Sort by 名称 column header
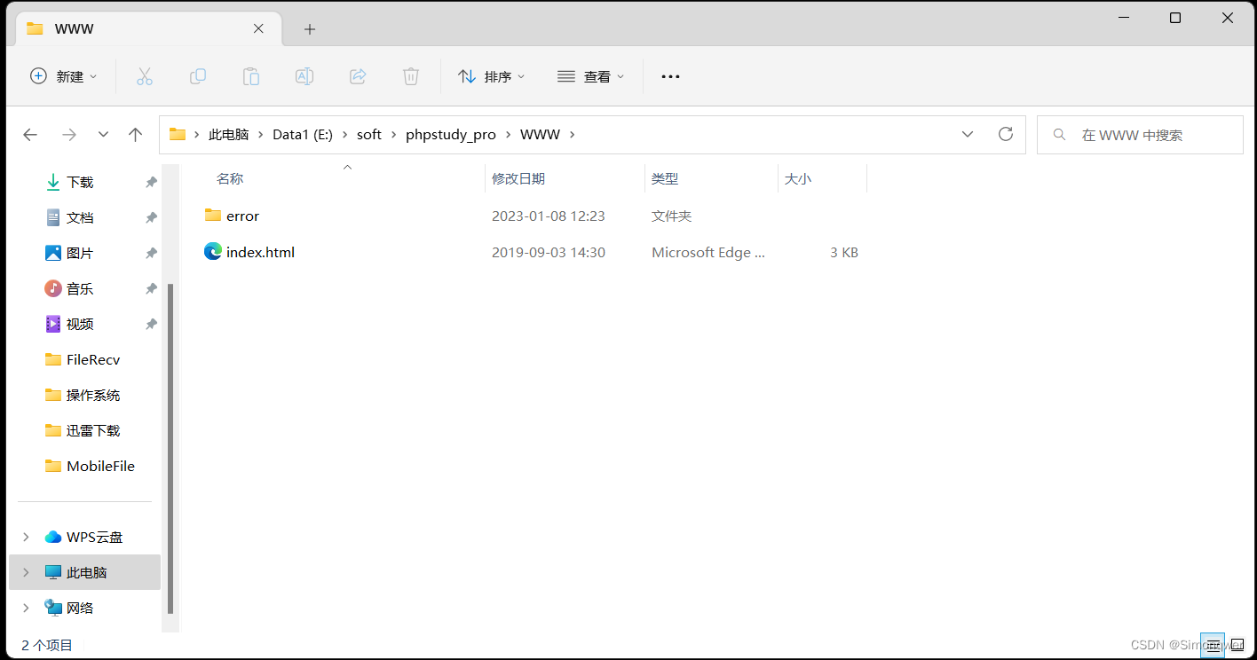 click(x=230, y=178)
